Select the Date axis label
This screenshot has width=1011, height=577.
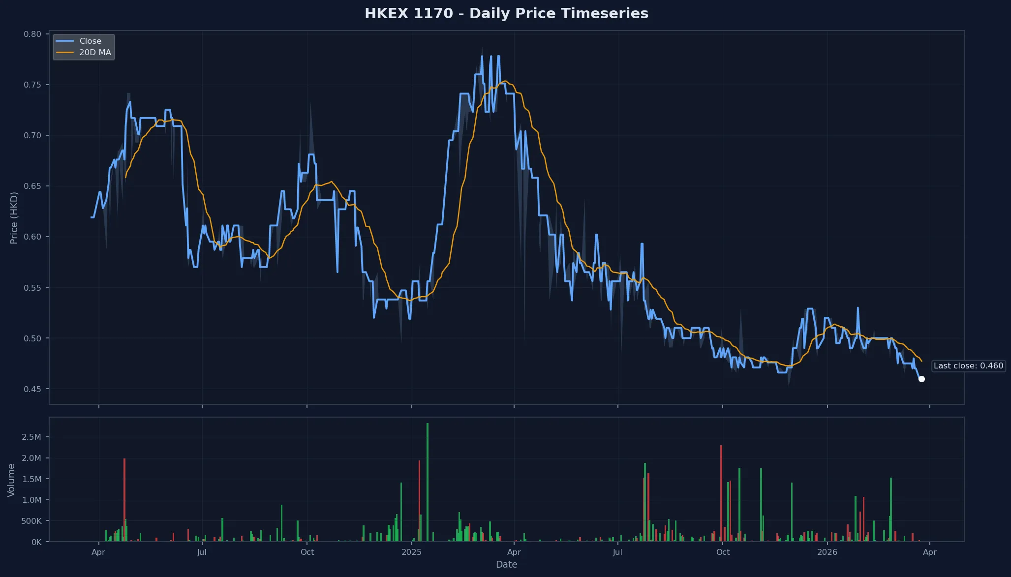tap(506, 565)
